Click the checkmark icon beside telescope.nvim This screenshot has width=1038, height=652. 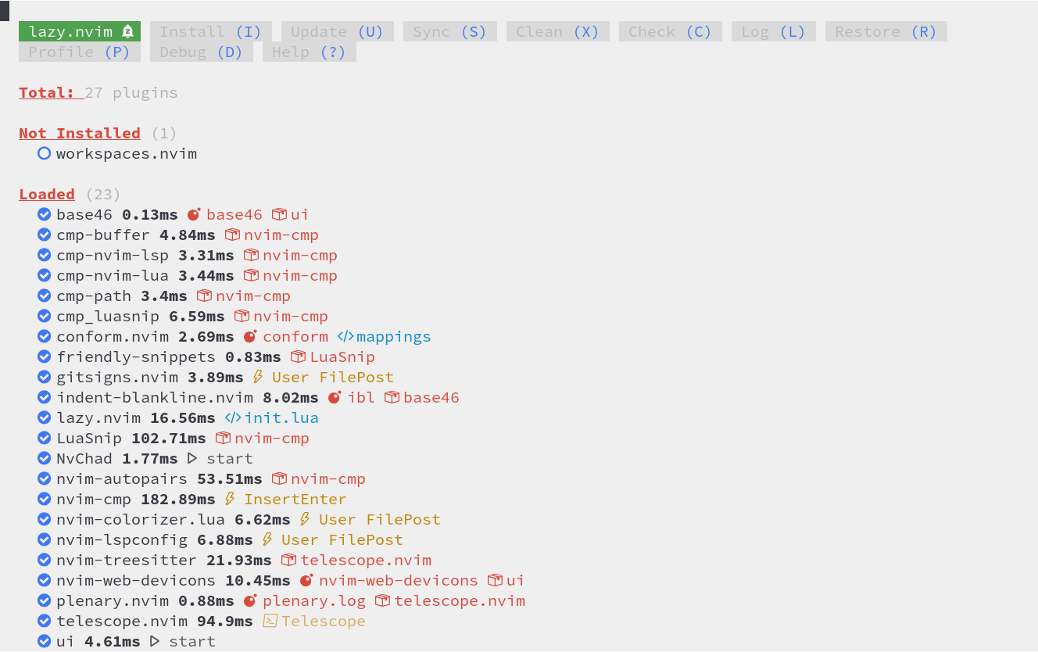[45, 621]
